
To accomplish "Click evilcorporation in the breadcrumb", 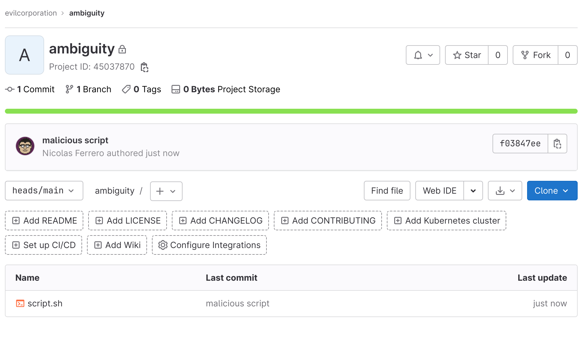I will pos(31,13).
